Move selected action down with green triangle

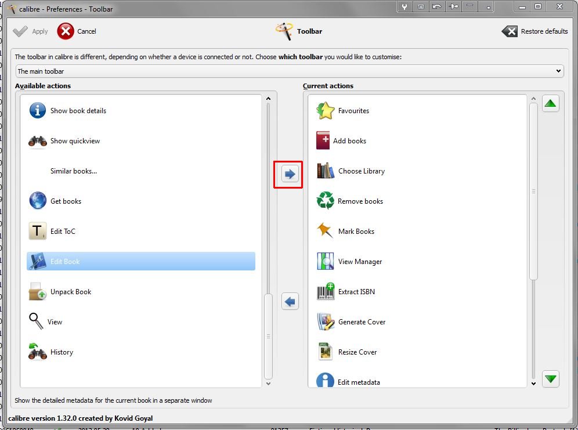(550, 379)
